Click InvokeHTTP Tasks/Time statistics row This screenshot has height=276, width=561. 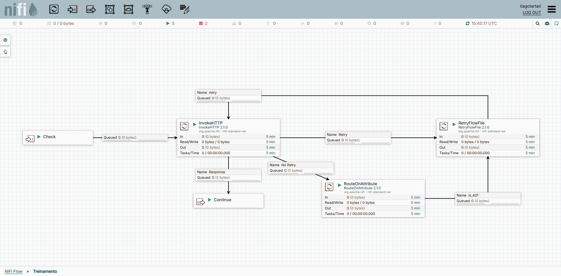pyautogui.click(x=228, y=153)
